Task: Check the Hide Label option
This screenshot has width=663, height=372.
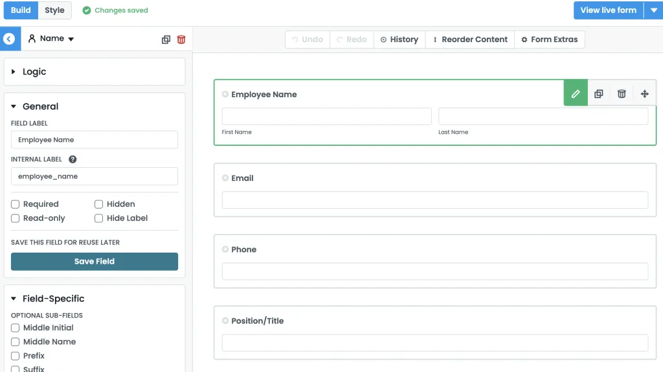Action: tap(99, 218)
